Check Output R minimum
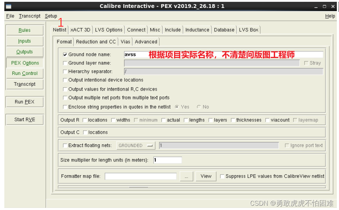The height and width of the screenshot is (210, 339). 136,120
